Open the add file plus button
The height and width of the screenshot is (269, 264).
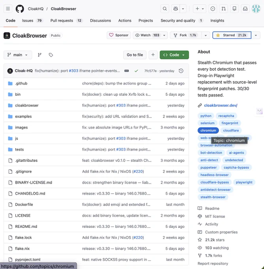click(x=153, y=55)
